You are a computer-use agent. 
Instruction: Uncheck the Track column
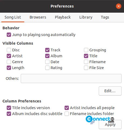pos(47,50)
